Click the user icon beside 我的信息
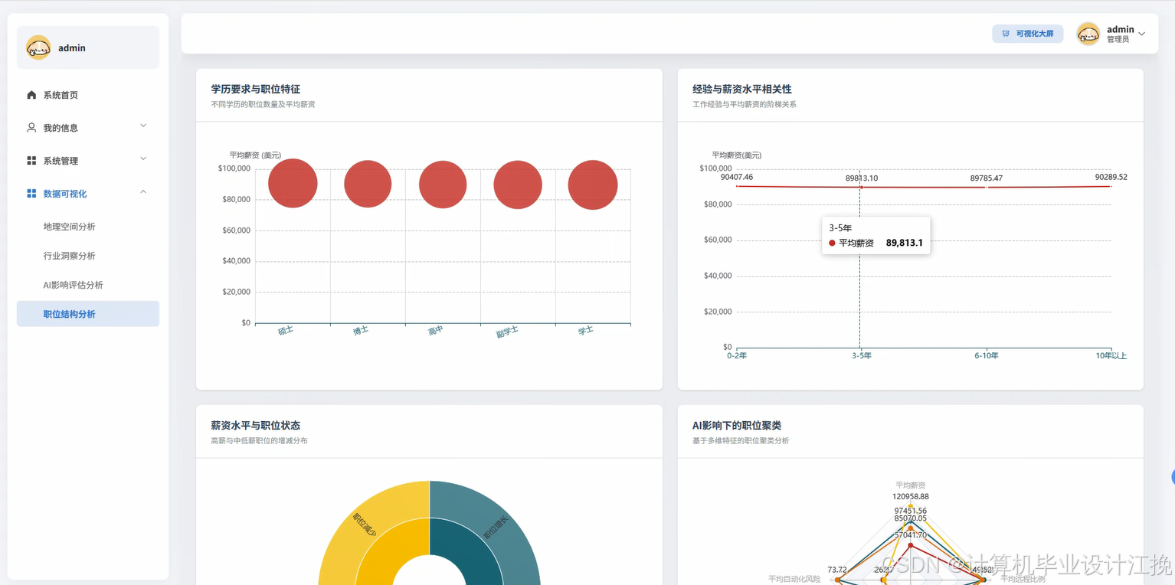1175x585 pixels. tap(31, 128)
